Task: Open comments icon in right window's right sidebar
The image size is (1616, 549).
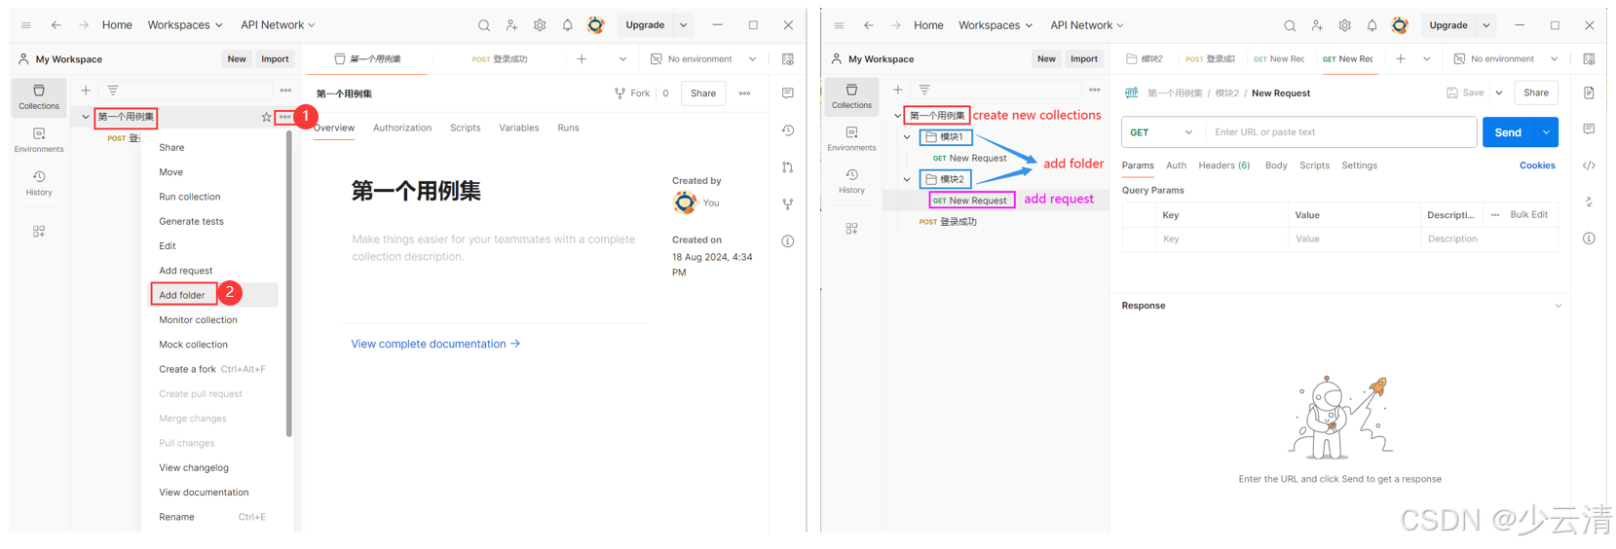Action: [1589, 129]
